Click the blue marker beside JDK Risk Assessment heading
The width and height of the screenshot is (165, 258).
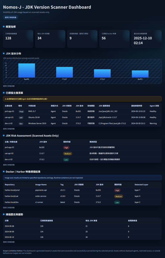[x=4, y=136]
